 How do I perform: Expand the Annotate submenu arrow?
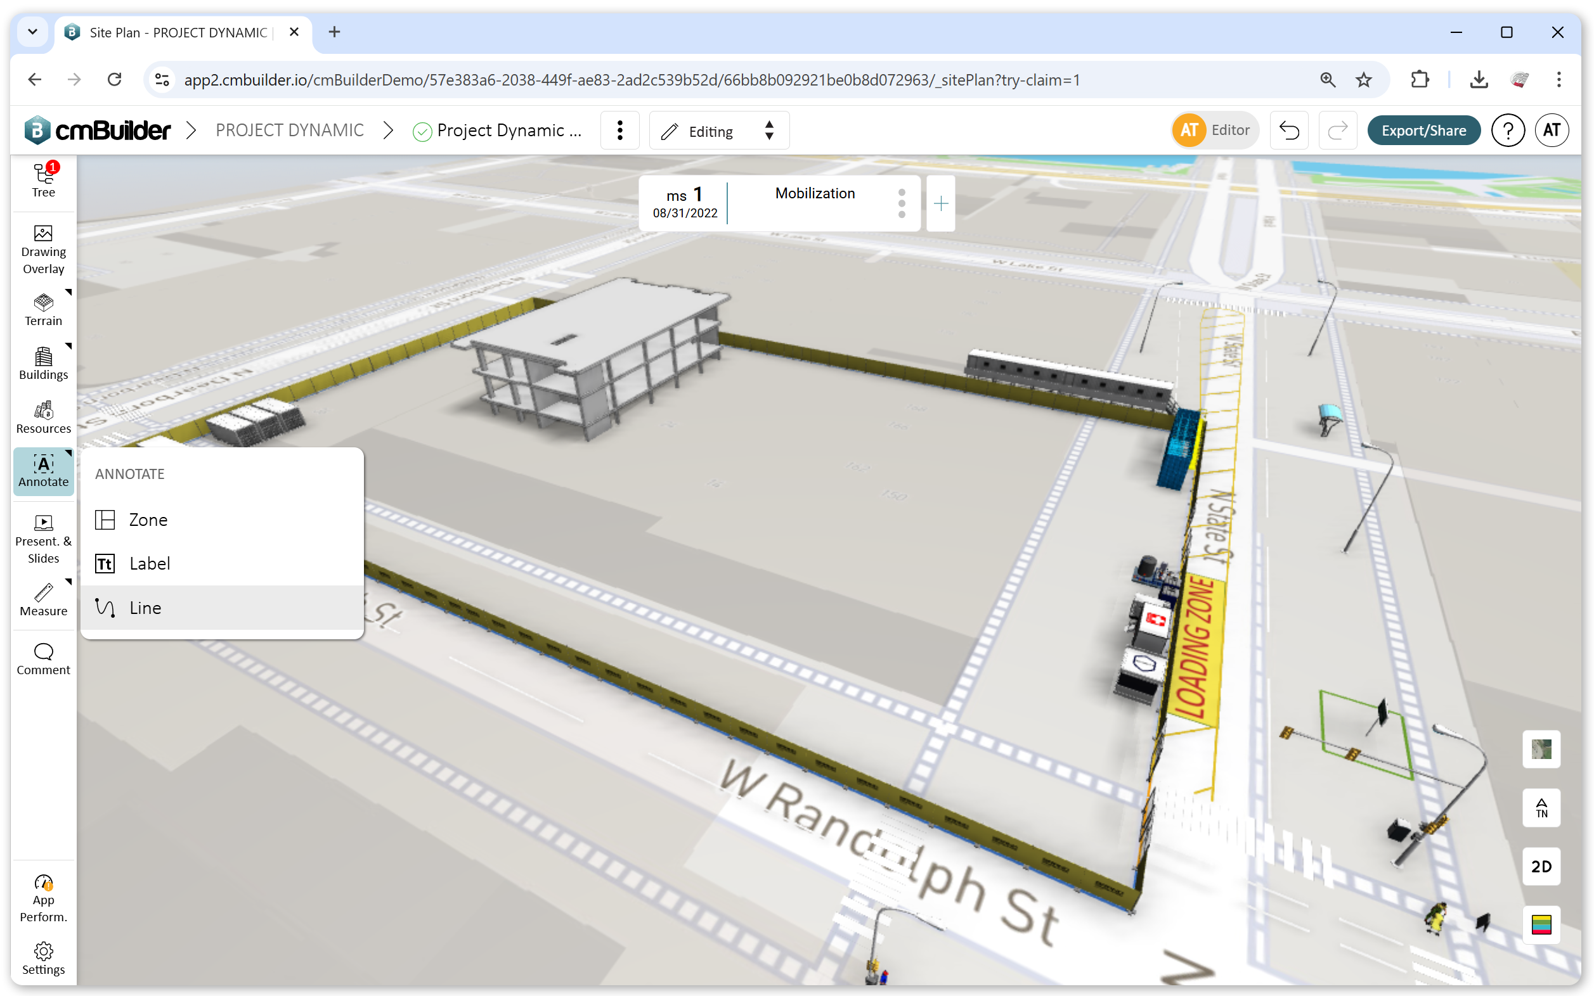68,453
